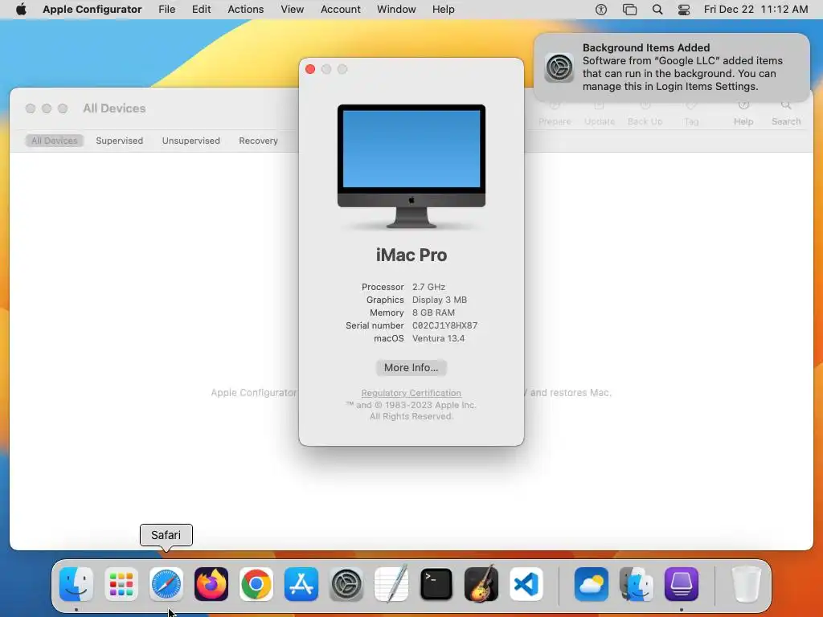
Task: Open the Help menu in menu bar
Action: pyautogui.click(x=443, y=10)
